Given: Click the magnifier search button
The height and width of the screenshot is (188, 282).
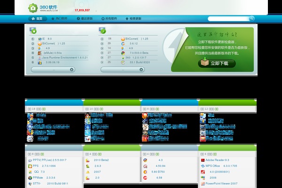Looking at the screenshot, I should point(251,18).
